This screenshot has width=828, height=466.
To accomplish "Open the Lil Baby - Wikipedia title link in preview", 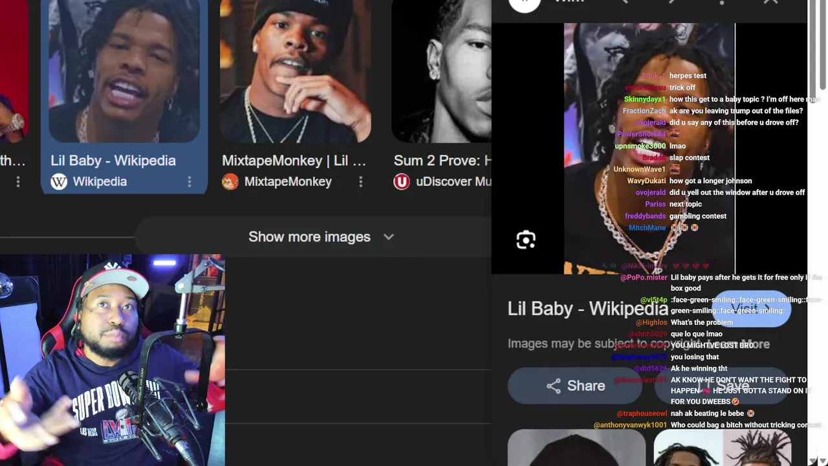I will click(587, 309).
